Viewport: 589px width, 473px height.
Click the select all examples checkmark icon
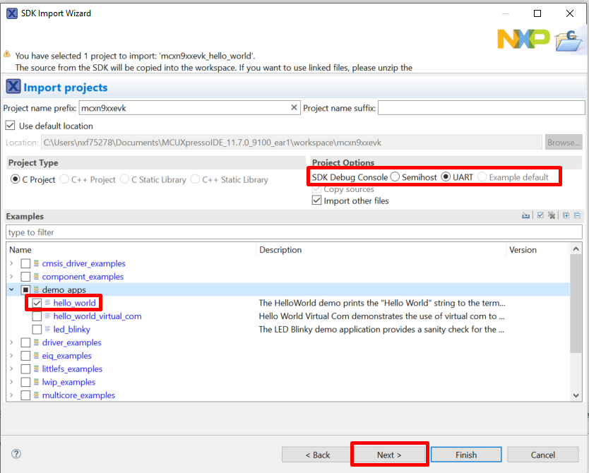[x=540, y=216]
